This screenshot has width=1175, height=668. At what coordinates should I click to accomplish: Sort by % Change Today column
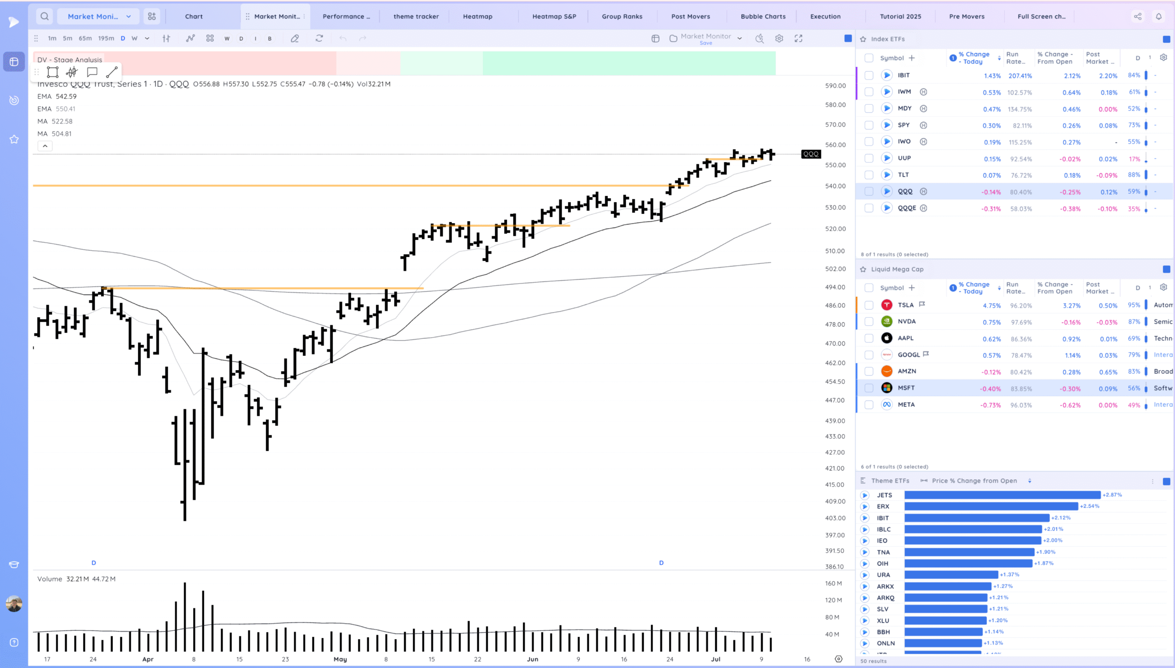click(973, 58)
